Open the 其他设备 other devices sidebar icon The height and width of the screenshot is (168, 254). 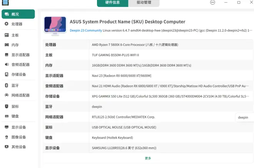7,147
